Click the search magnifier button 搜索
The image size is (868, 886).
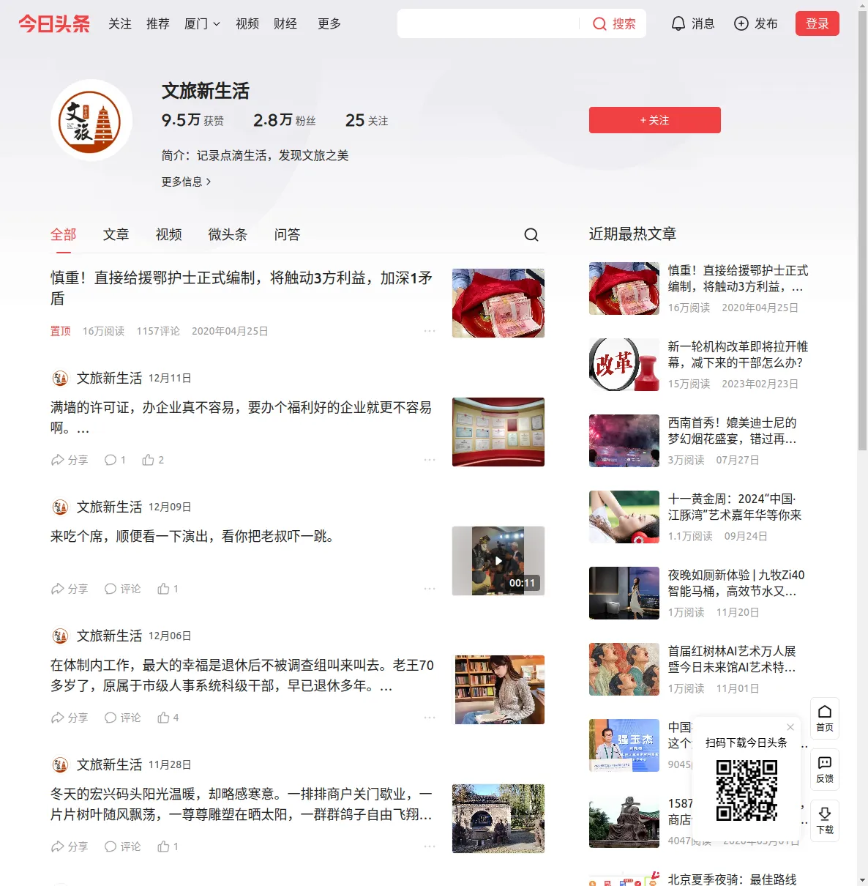[x=614, y=24]
